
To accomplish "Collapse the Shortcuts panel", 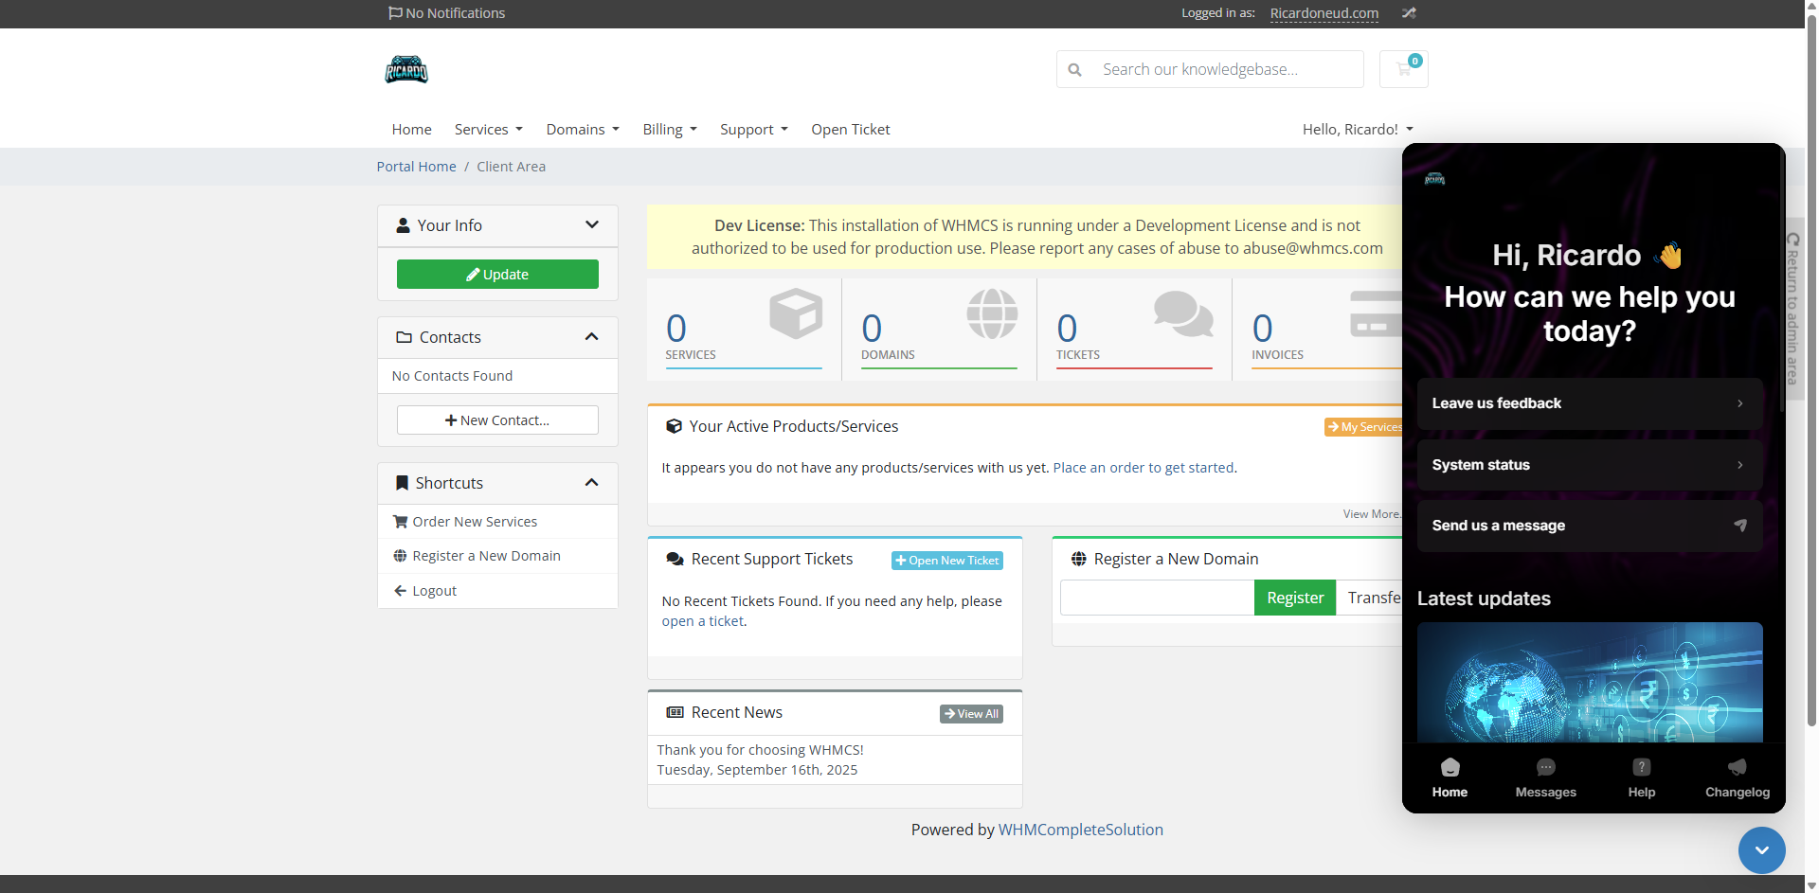I will [591, 483].
